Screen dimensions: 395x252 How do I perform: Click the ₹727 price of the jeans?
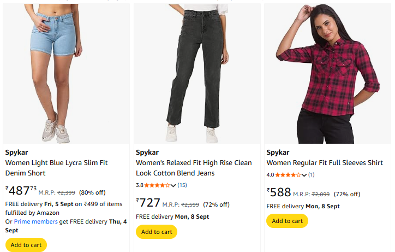[x=148, y=203]
